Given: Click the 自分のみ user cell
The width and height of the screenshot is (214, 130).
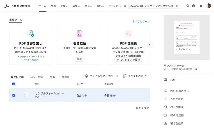Looking at the screenshot, I should (x=82, y=95).
